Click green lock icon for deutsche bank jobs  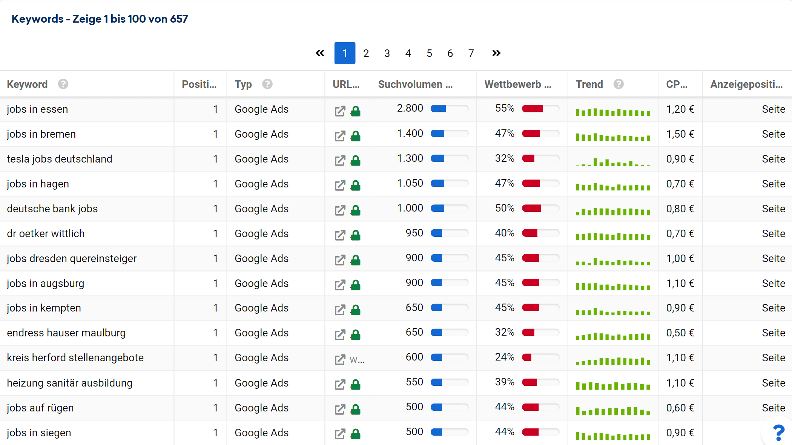[355, 210]
